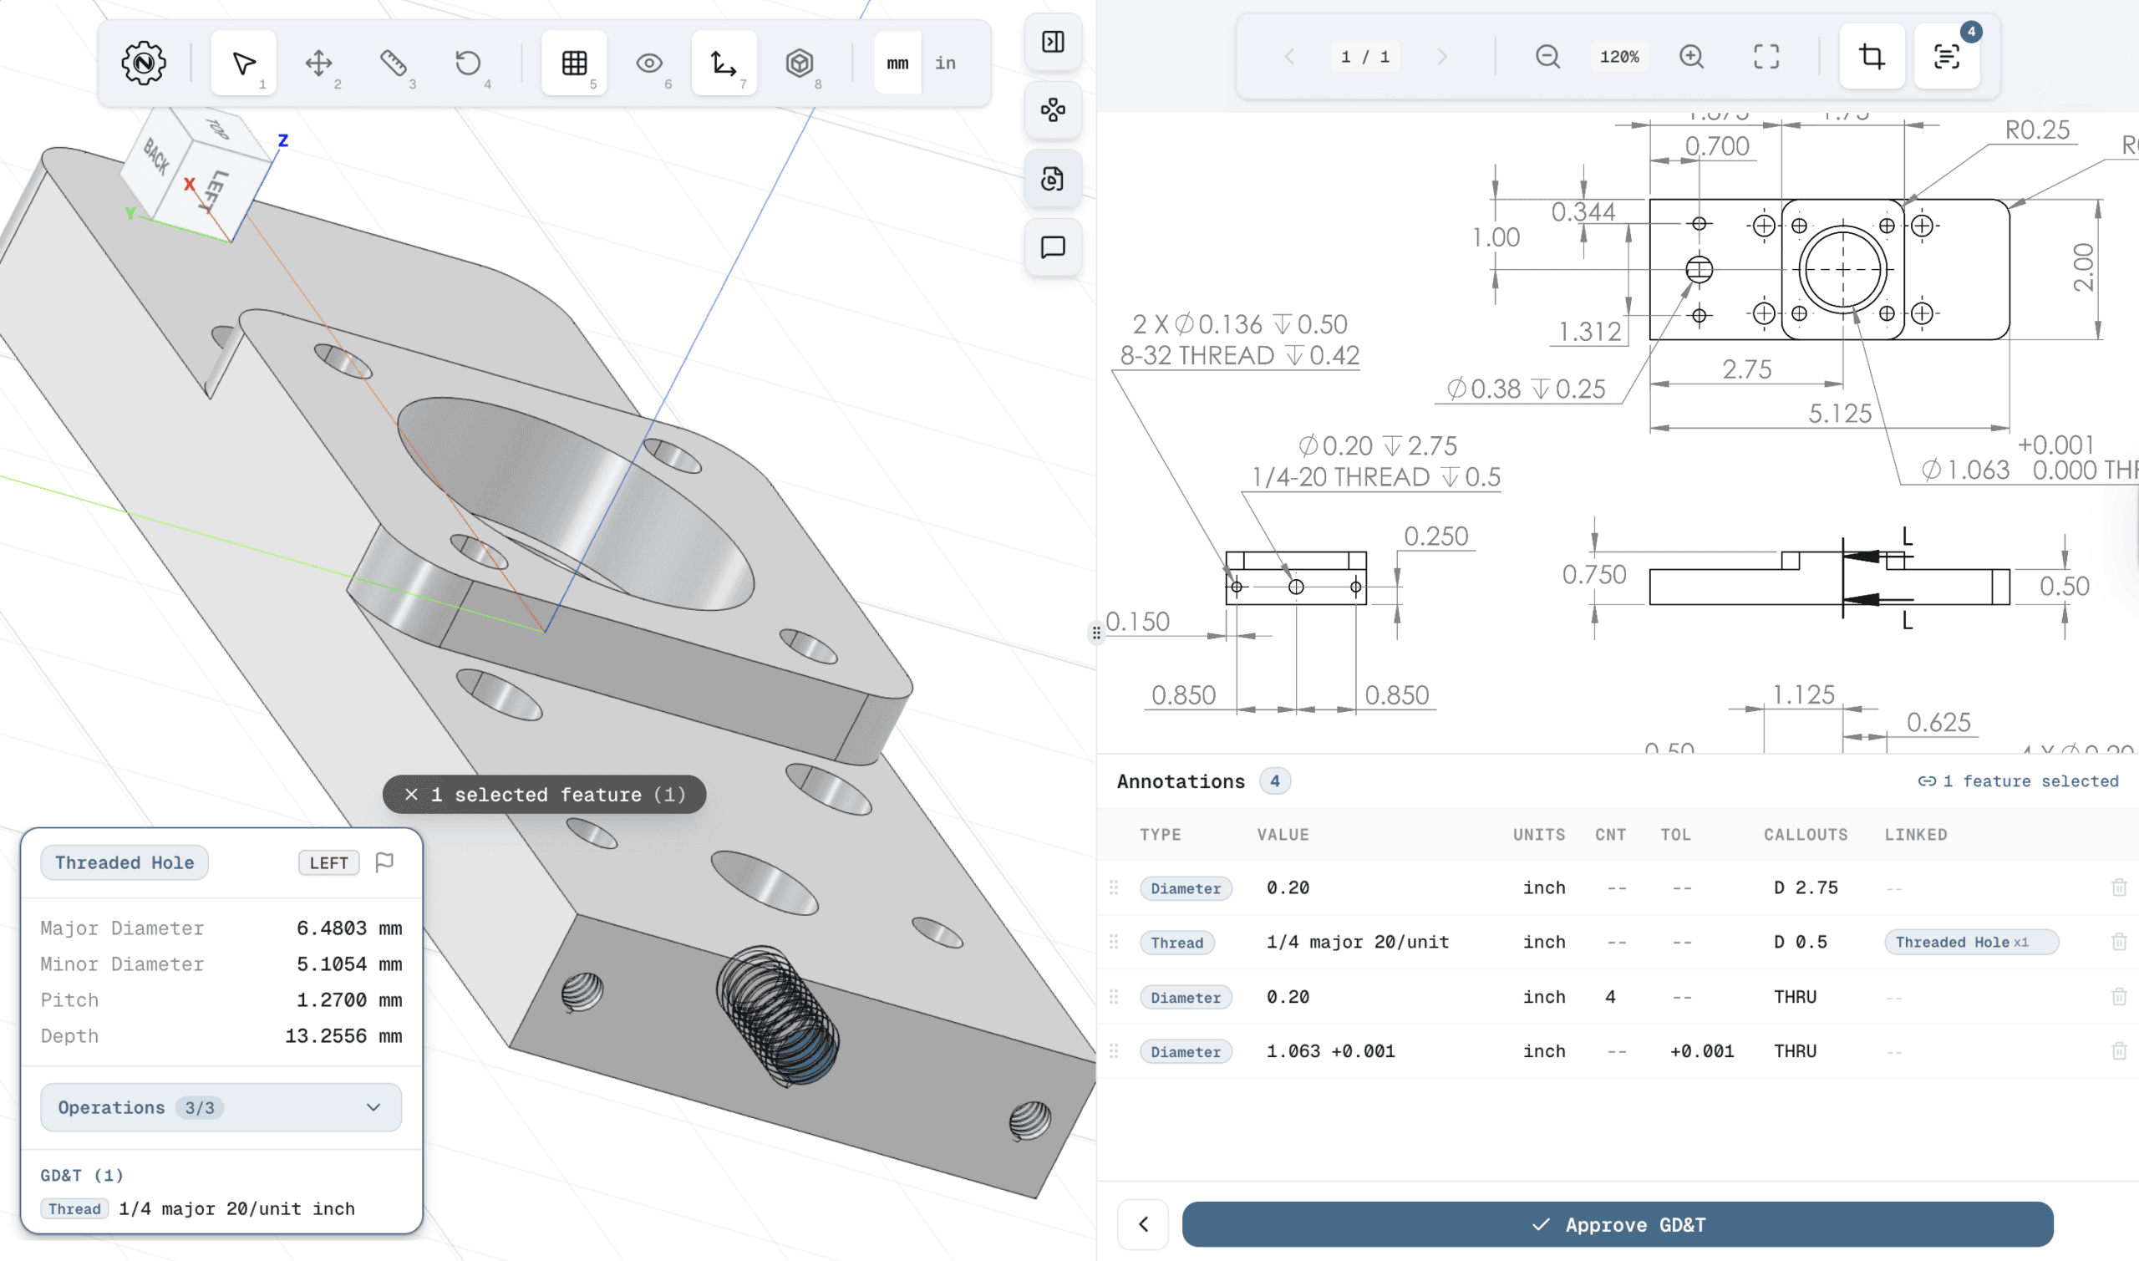Click the crop tool in drawing viewer
This screenshot has width=2139, height=1261.
[x=1872, y=57]
